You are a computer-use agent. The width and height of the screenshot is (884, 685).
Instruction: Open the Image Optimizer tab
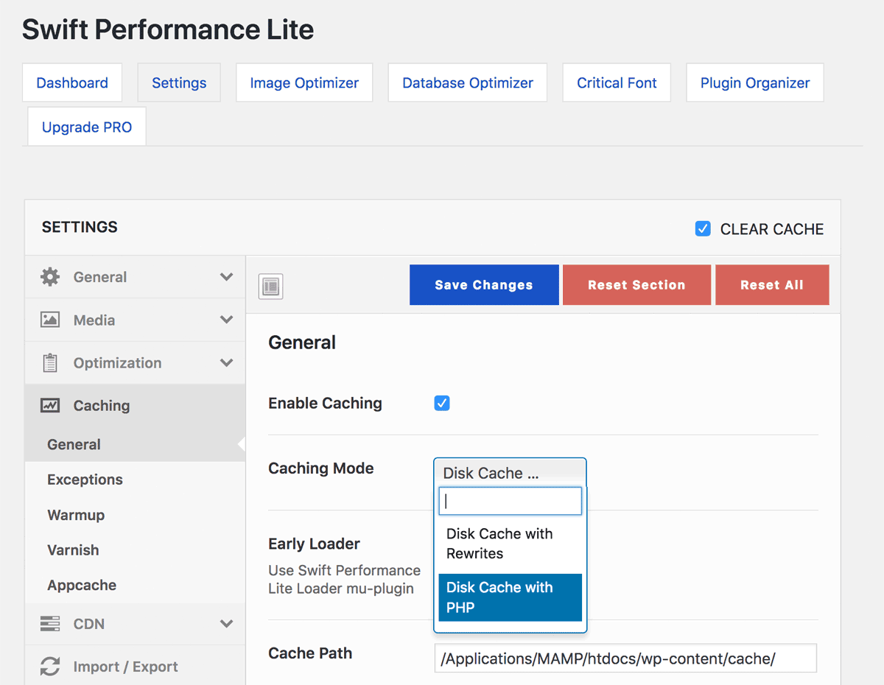(x=304, y=82)
